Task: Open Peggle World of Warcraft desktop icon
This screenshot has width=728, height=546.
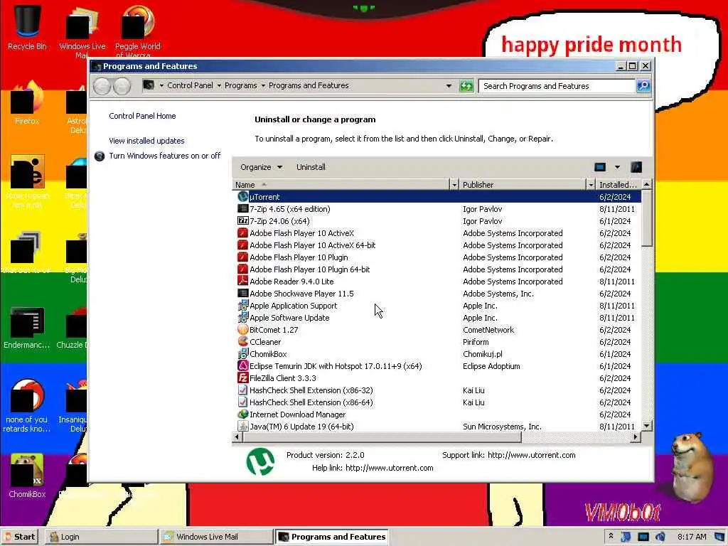Action: click(137, 31)
